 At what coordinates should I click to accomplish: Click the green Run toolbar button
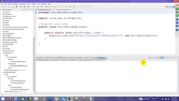pyautogui.click(x=24, y=7)
